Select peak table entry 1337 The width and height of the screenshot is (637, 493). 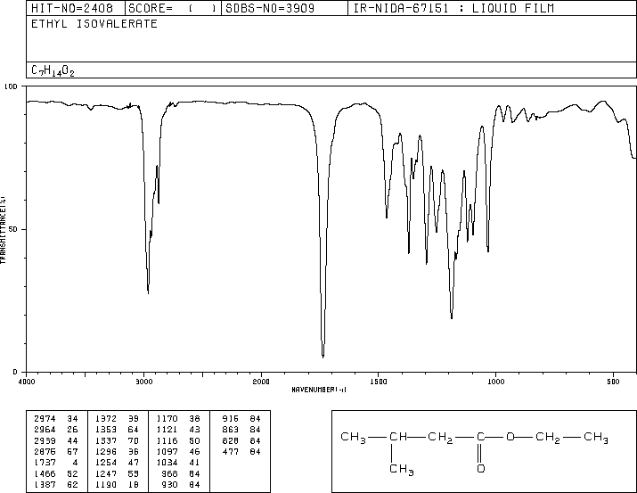click(106, 440)
